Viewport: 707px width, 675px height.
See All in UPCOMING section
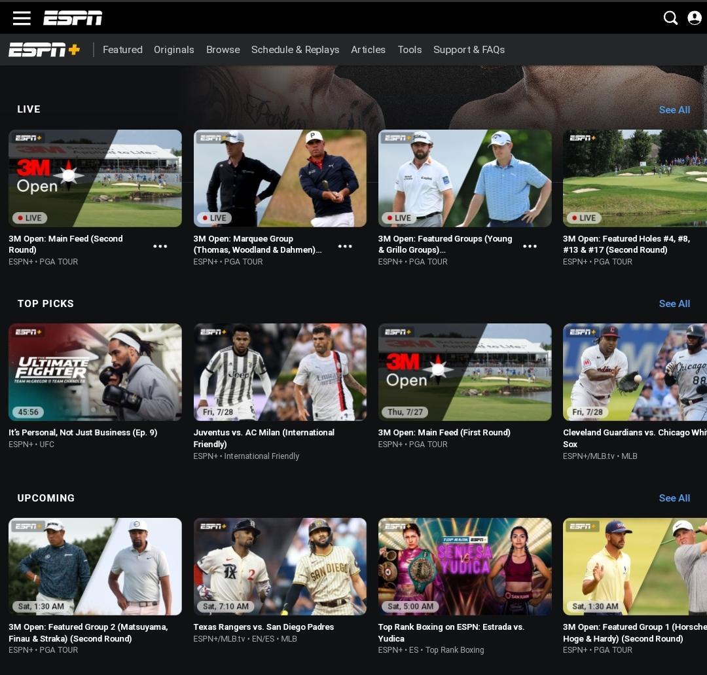click(674, 498)
